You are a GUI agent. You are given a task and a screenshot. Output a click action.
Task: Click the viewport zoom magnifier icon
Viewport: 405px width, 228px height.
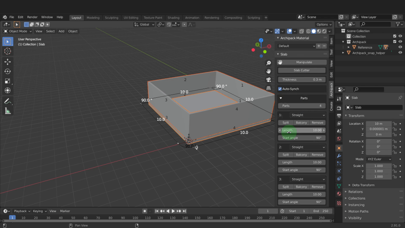[x=269, y=63]
